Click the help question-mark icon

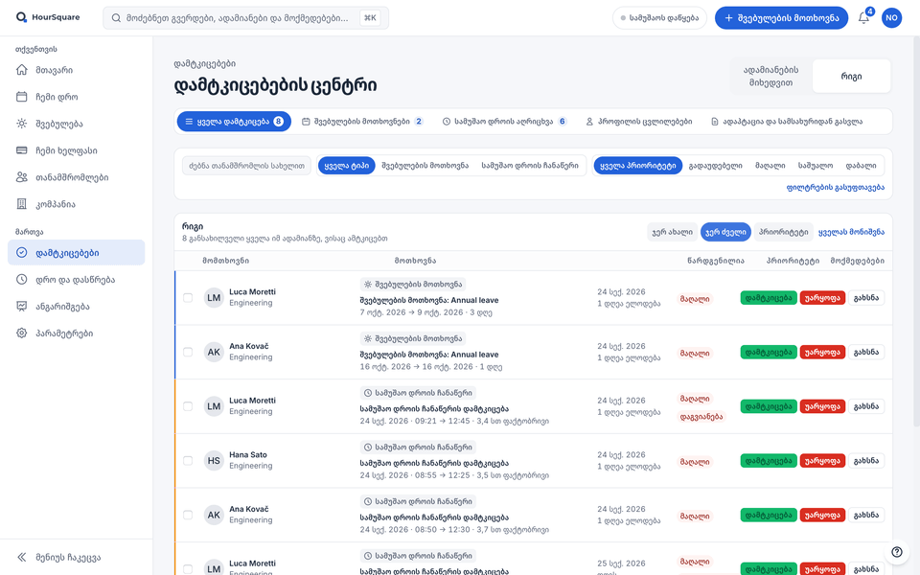point(897,552)
